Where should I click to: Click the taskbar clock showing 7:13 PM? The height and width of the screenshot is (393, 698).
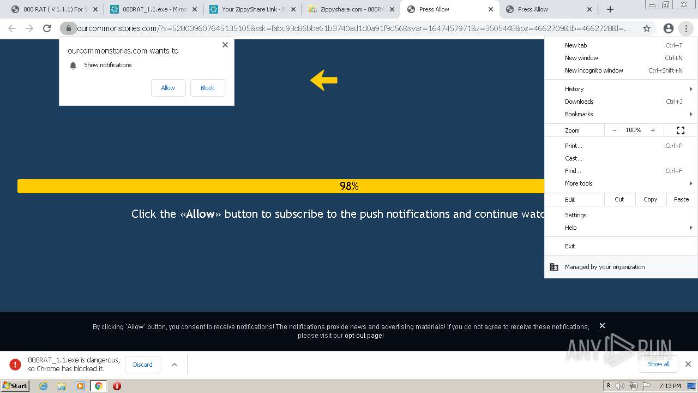coord(670,386)
